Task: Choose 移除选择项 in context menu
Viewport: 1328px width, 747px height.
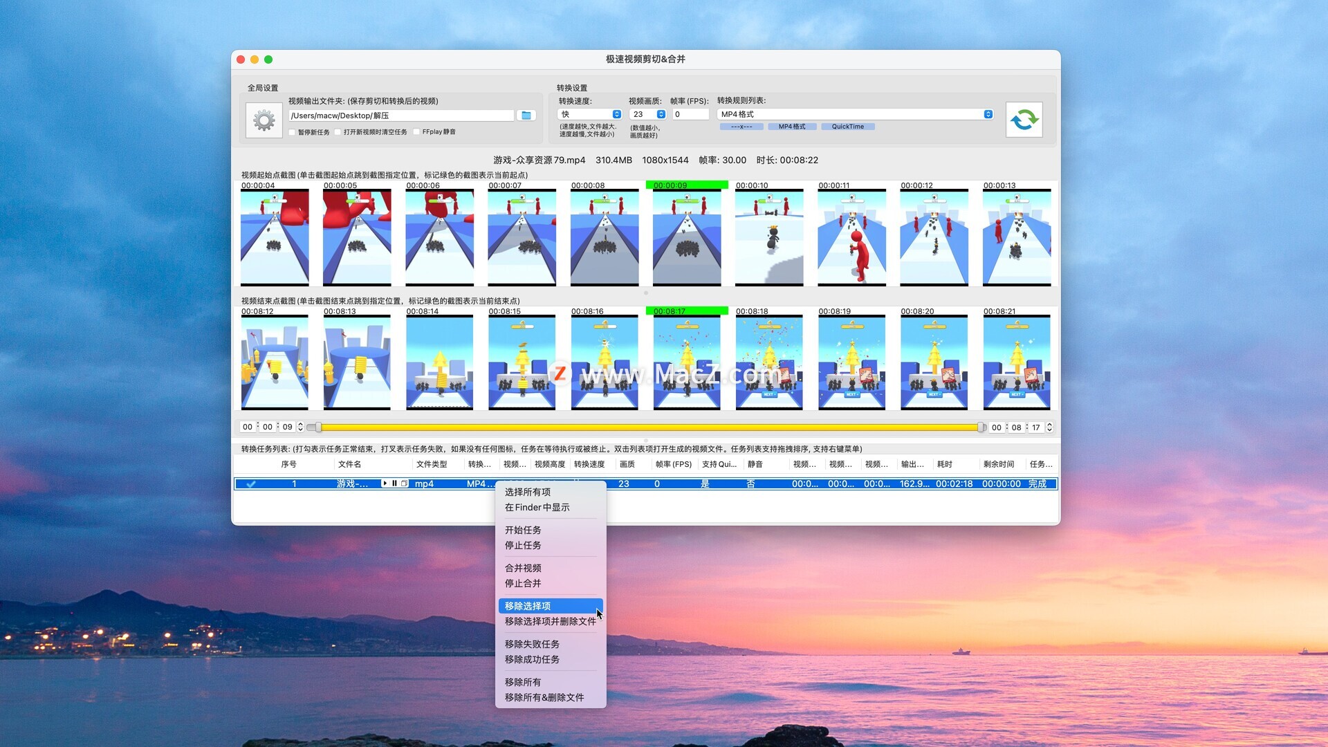Action: click(x=551, y=606)
